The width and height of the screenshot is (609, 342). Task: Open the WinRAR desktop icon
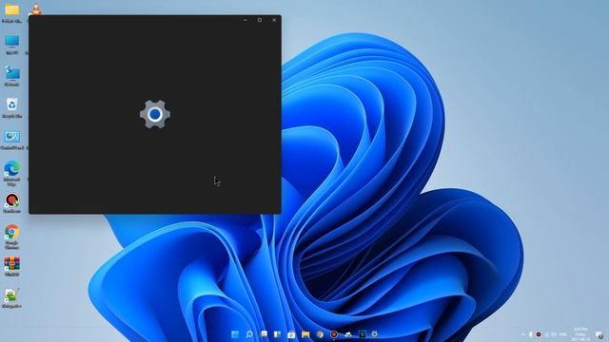[x=12, y=264]
